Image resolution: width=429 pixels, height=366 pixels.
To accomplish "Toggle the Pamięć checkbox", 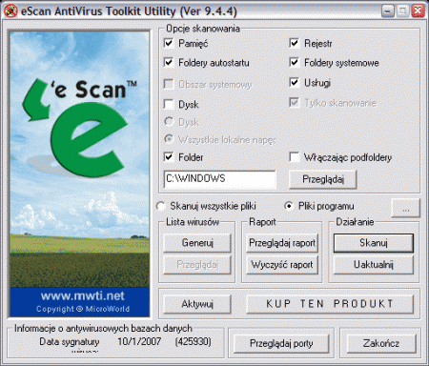I will click(x=169, y=43).
